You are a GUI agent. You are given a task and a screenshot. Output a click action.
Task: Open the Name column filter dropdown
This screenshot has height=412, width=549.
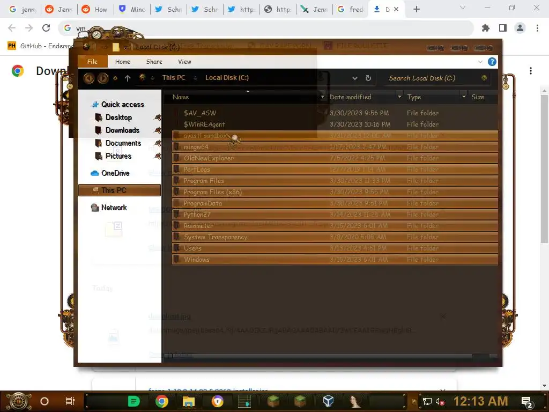click(x=322, y=97)
